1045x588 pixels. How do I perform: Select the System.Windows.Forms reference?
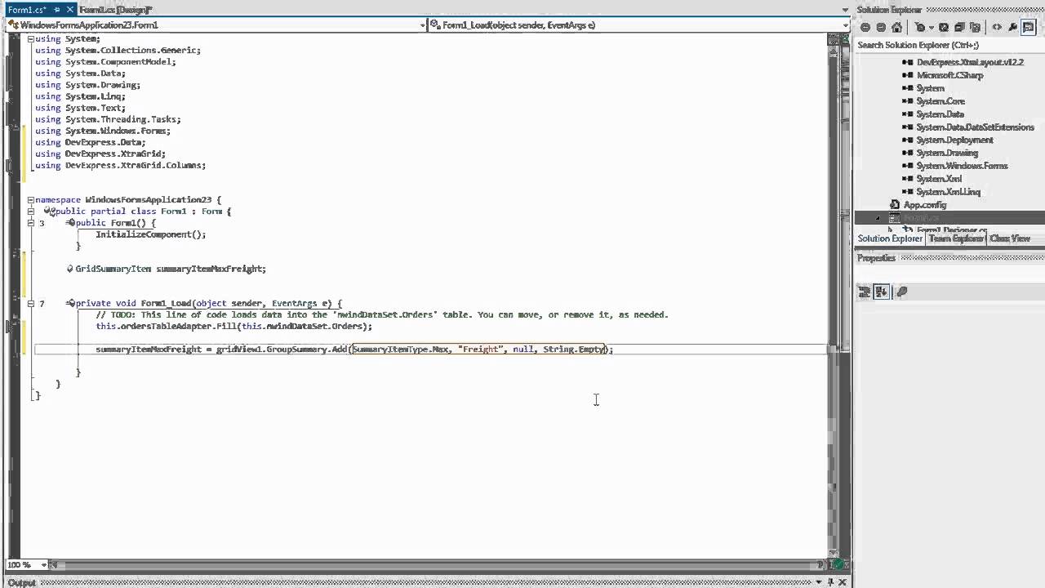962,166
